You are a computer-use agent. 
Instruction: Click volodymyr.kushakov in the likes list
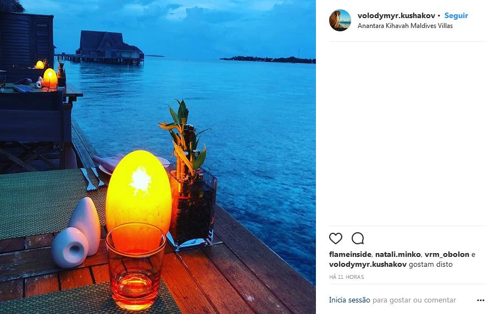tap(368, 265)
